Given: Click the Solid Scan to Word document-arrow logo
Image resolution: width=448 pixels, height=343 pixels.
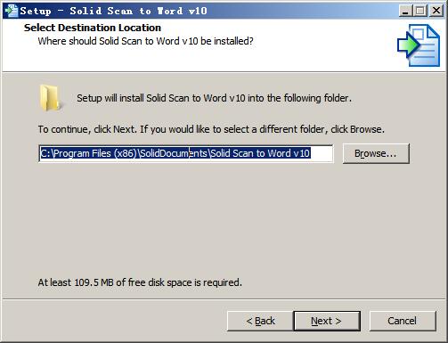Looking at the screenshot, I should 419,45.
